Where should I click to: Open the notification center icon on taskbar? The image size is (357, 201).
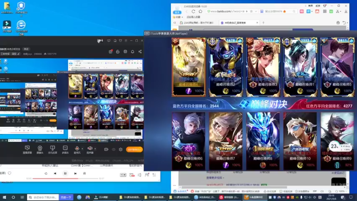(351, 197)
